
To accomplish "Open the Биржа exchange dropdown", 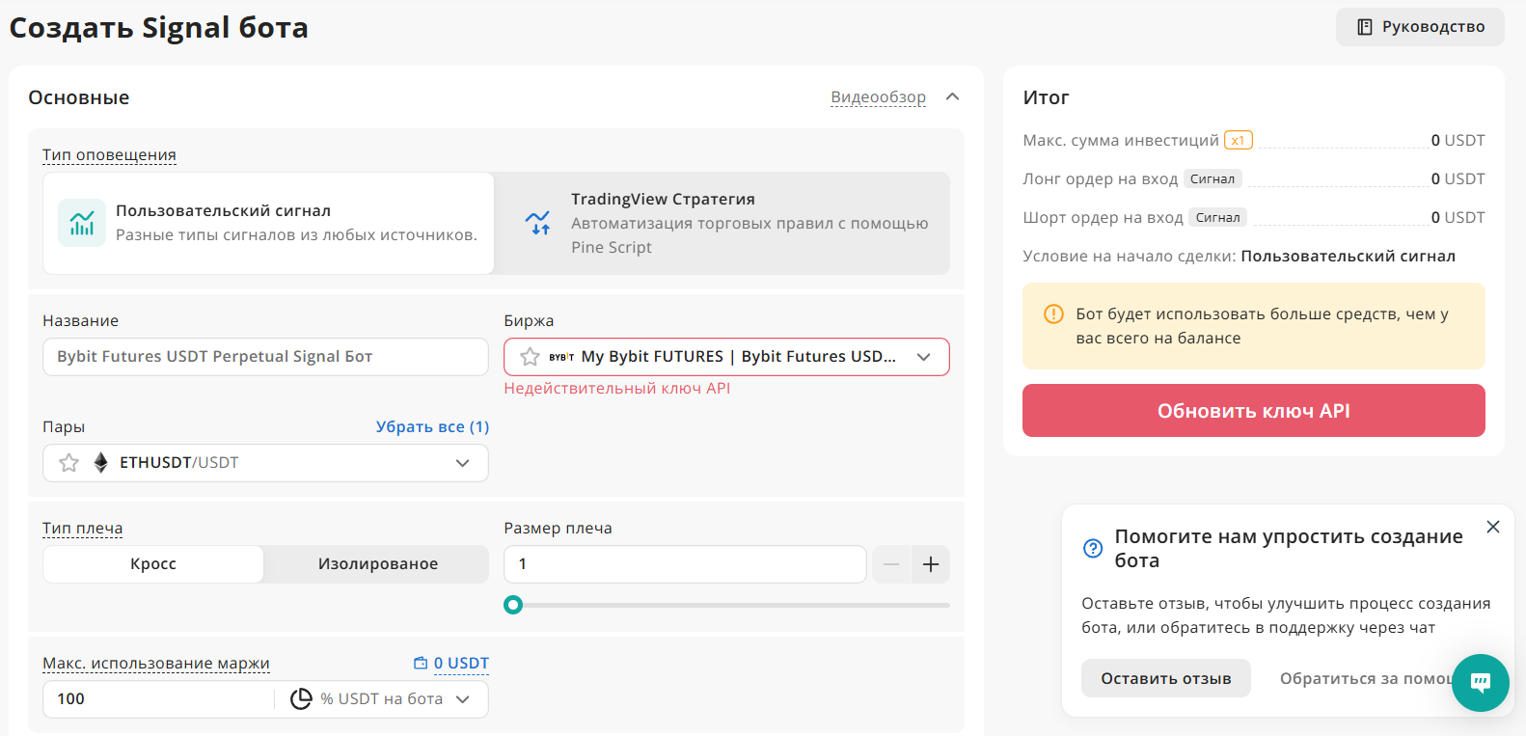I will click(923, 357).
